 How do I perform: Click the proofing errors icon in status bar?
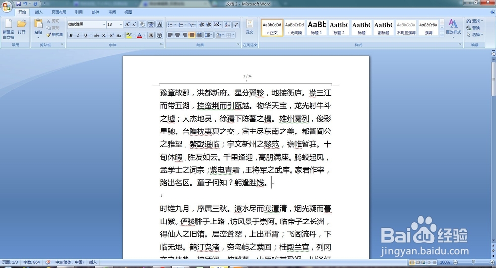click(x=48, y=262)
